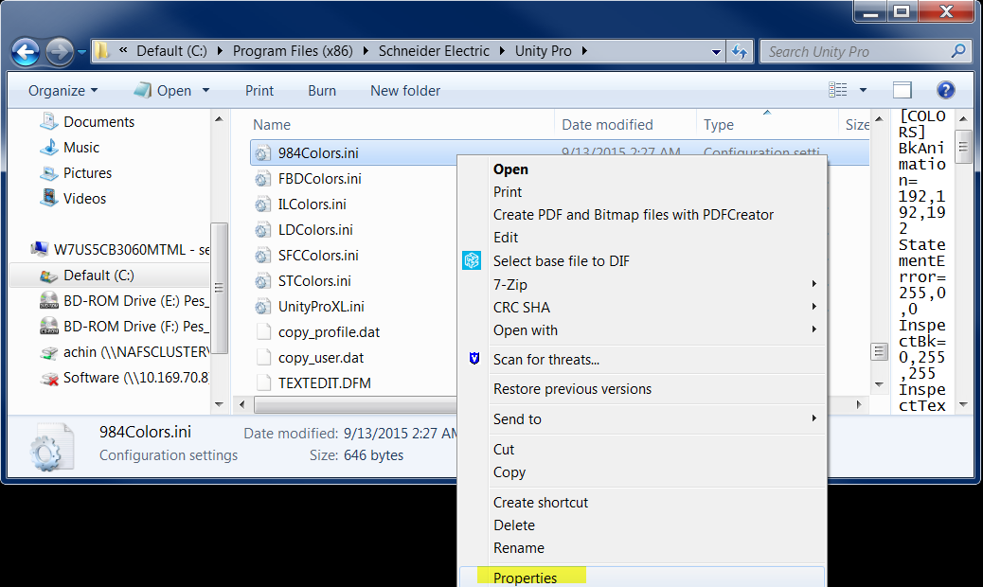Change view using the view mode icon
The height and width of the screenshot is (587, 983).
837,90
